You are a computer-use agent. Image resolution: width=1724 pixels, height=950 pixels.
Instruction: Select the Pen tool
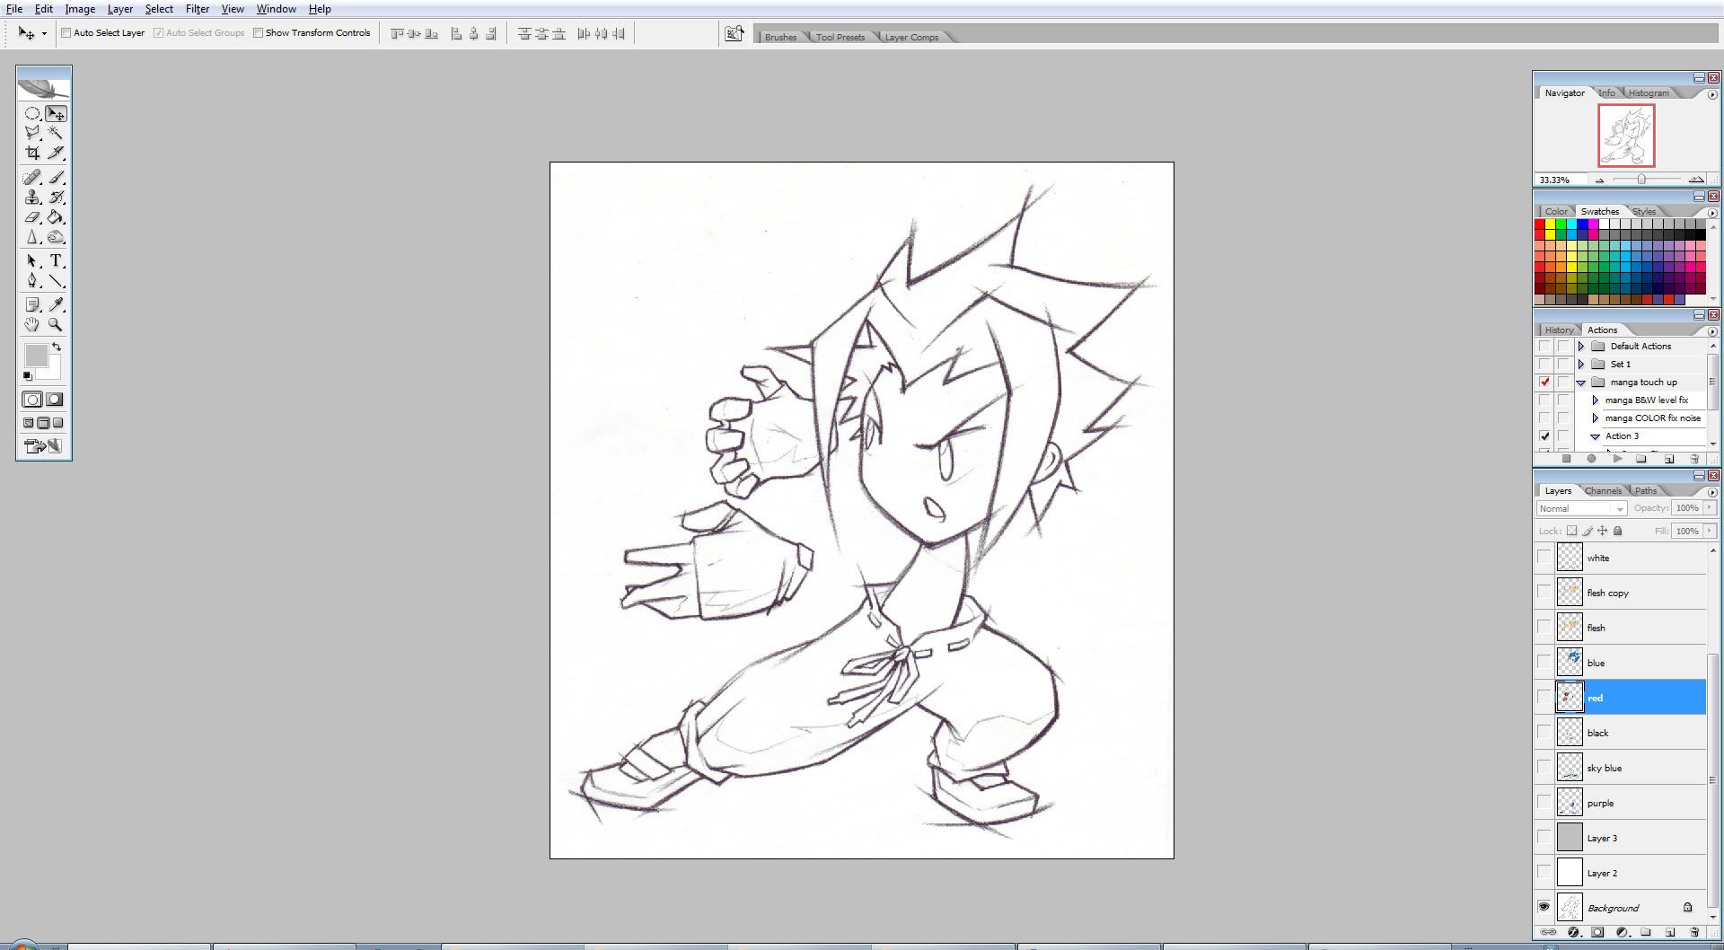(x=32, y=280)
